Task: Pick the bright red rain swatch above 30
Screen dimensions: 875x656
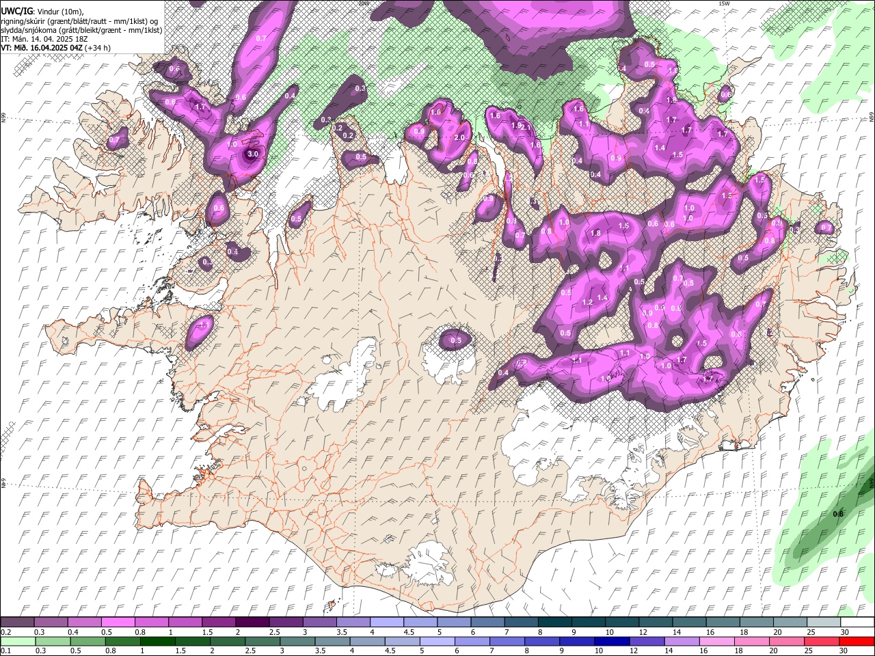Action: point(856,641)
